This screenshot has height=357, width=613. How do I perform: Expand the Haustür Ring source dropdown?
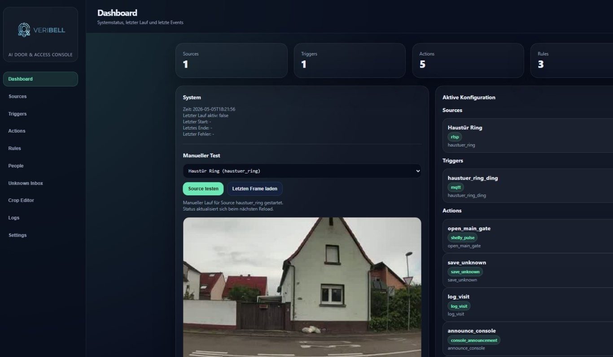tap(302, 171)
